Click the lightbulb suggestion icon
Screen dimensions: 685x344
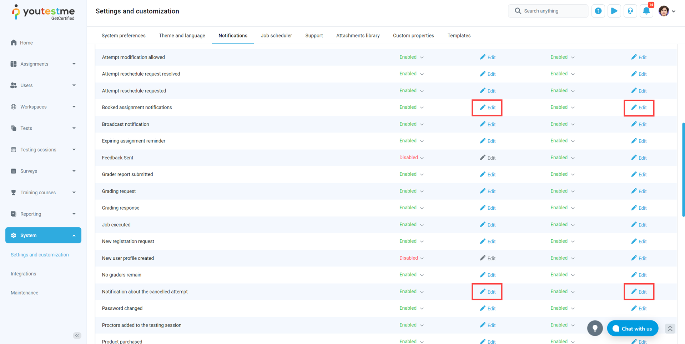pyautogui.click(x=595, y=328)
